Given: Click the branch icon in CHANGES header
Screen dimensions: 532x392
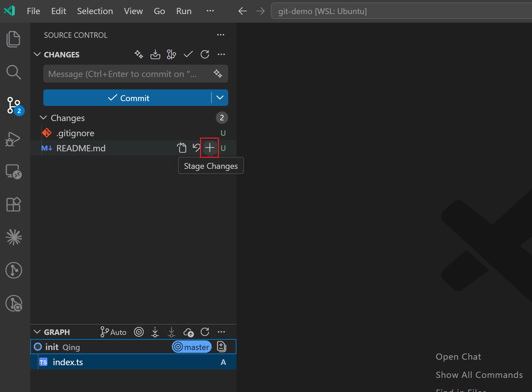Looking at the screenshot, I should pyautogui.click(x=171, y=54).
